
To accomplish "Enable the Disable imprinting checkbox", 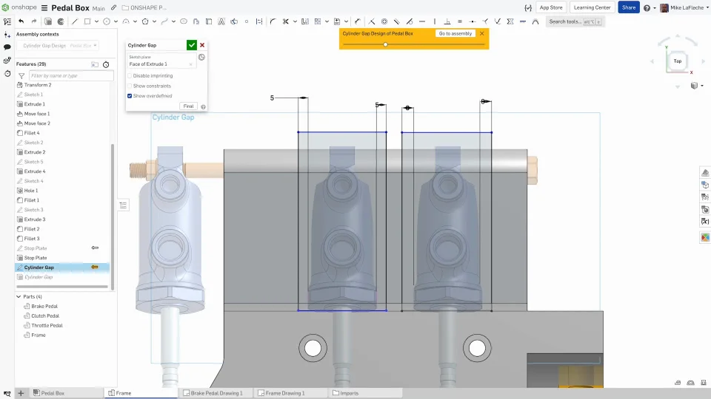I will point(130,75).
